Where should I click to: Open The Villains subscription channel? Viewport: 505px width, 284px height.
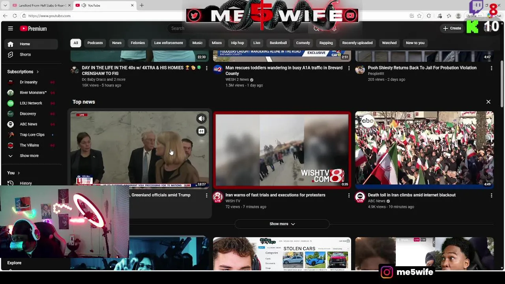pos(31,145)
